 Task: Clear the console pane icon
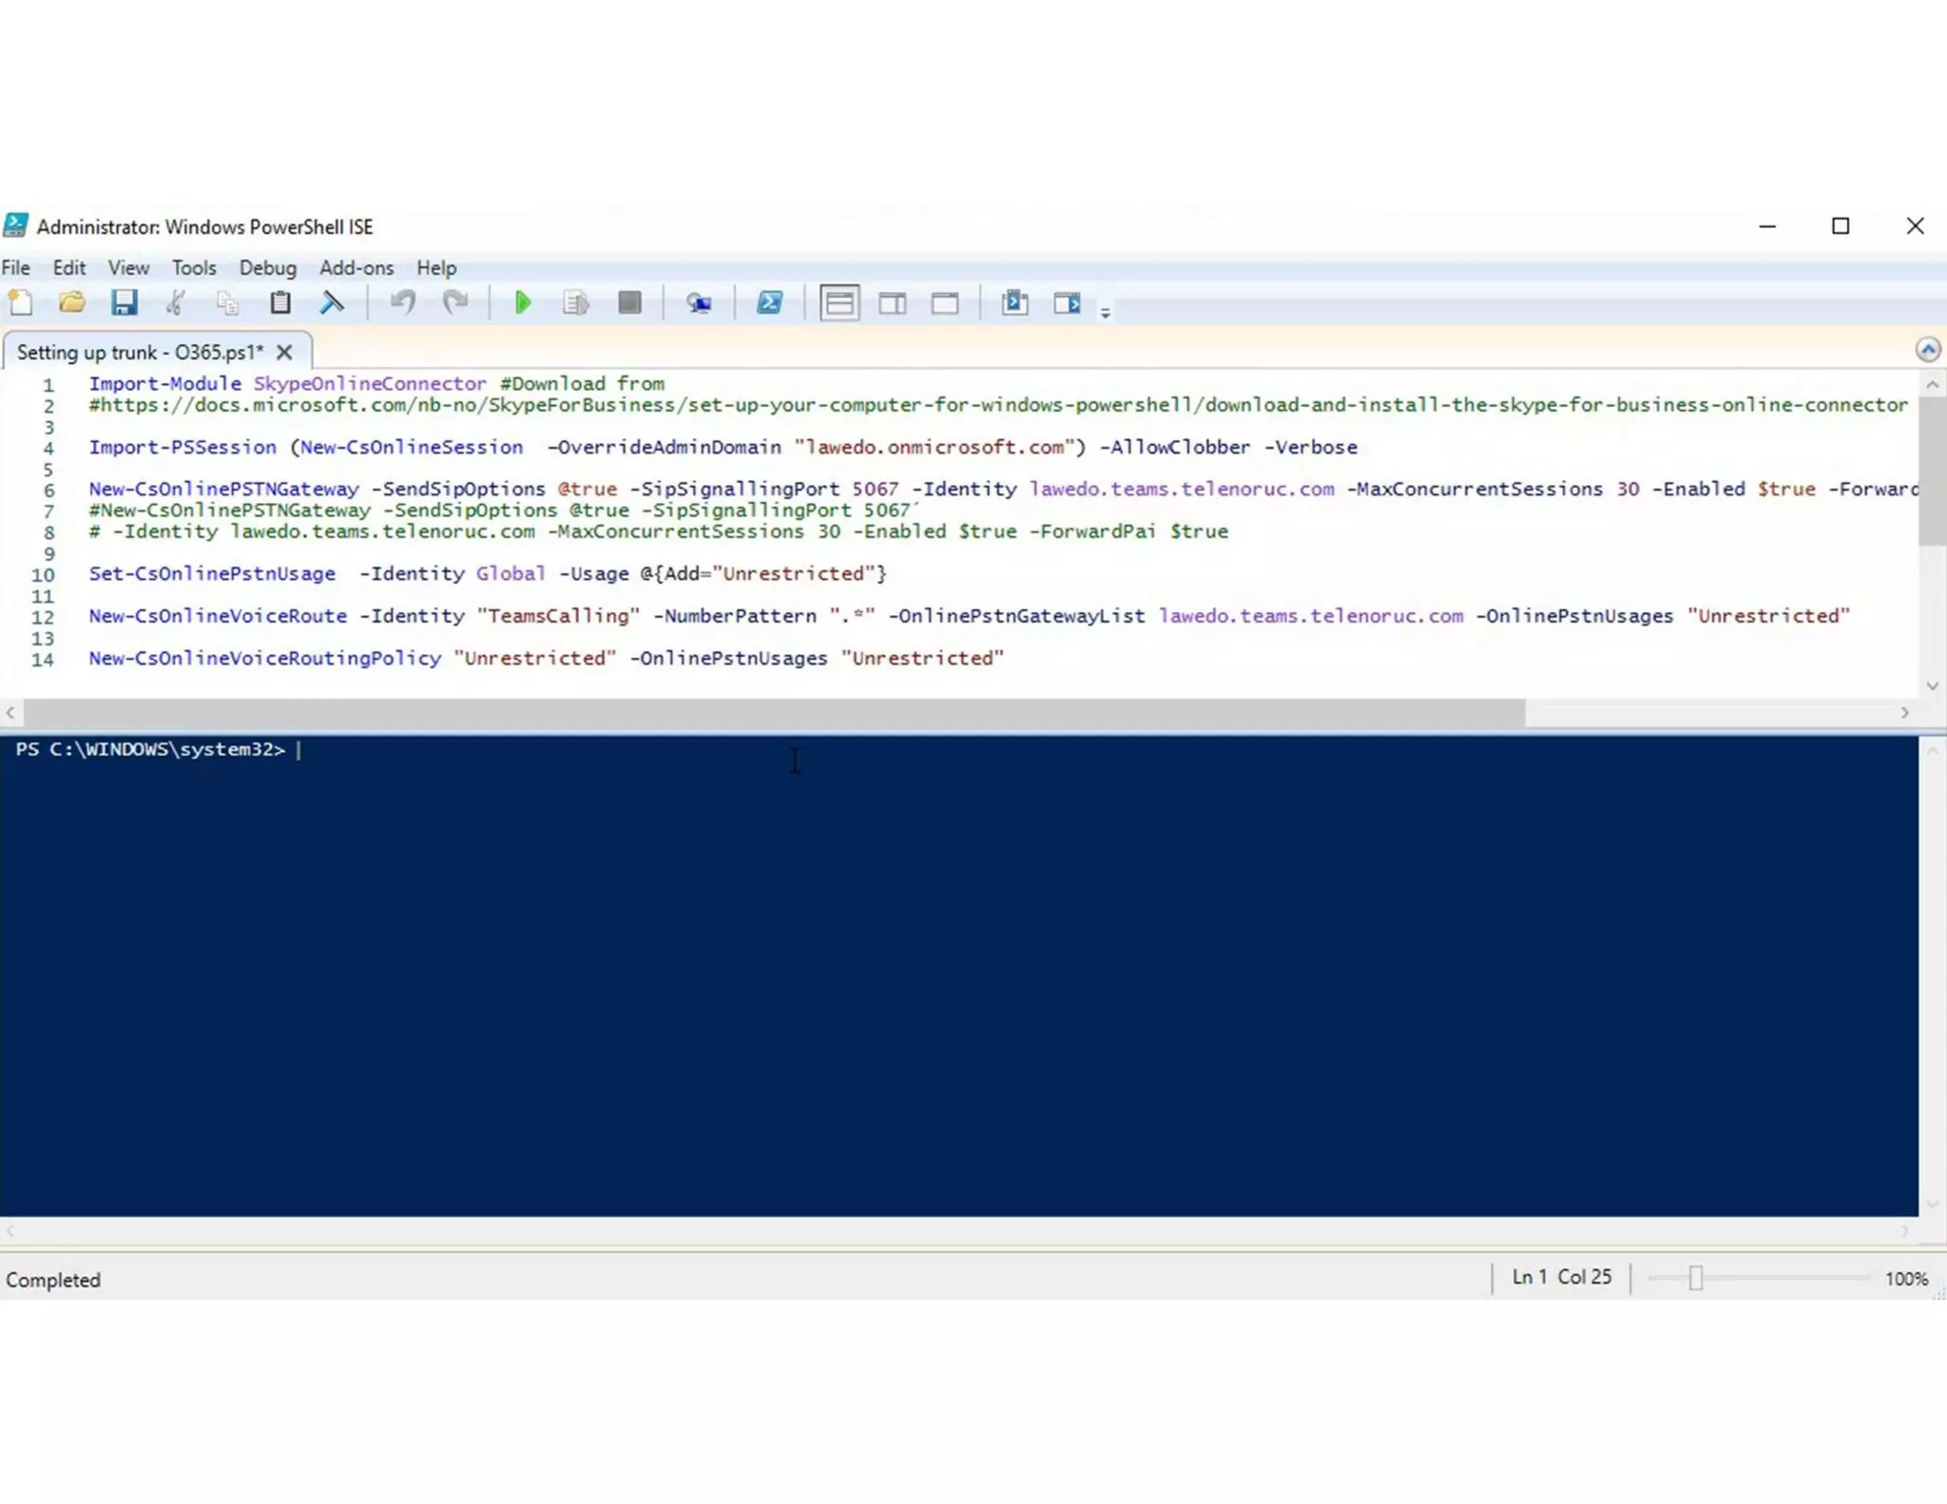coord(332,303)
